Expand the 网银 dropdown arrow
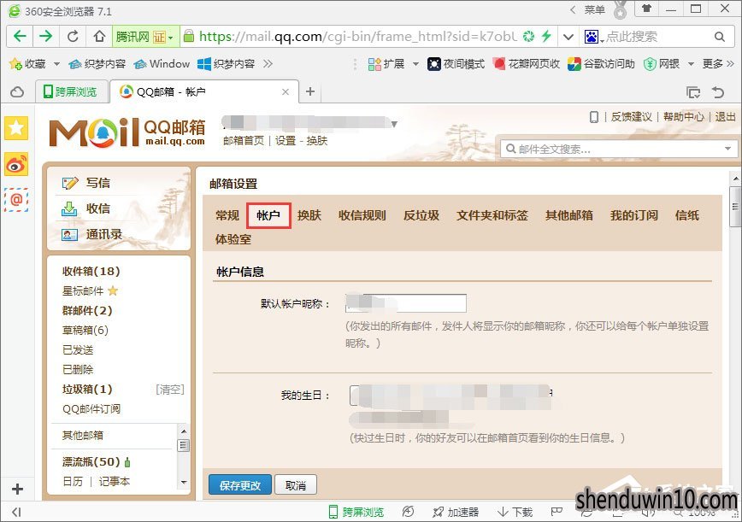Viewport: 742px width, 522px height. point(691,64)
